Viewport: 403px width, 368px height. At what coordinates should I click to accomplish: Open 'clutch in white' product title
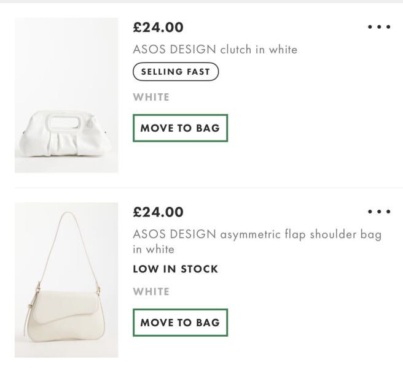[259, 49]
